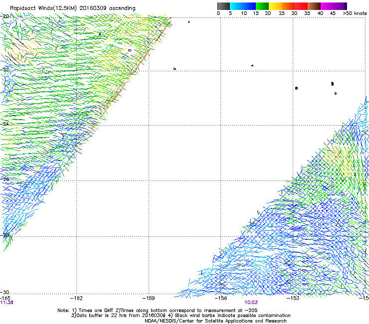Click the purple '10:03' pass time
369x324 pixels.
(251, 303)
